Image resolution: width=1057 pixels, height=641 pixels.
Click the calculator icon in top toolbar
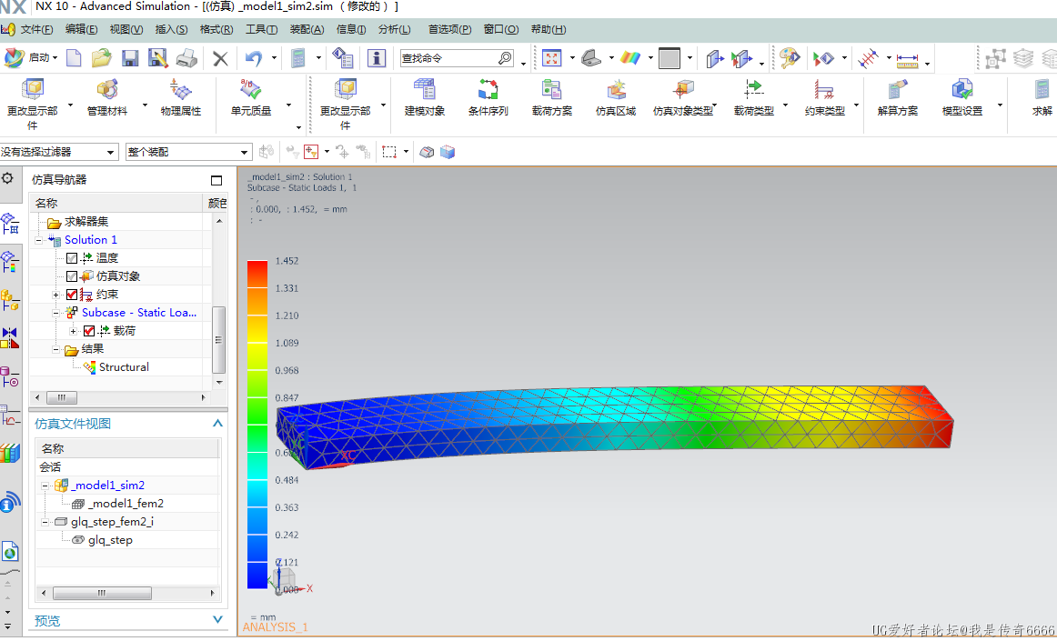pos(298,58)
